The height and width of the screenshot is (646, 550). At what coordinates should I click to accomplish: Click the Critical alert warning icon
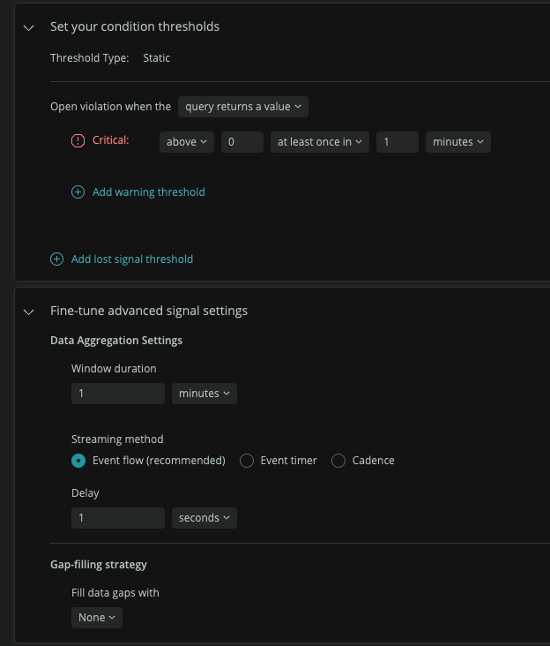tap(78, 141)
